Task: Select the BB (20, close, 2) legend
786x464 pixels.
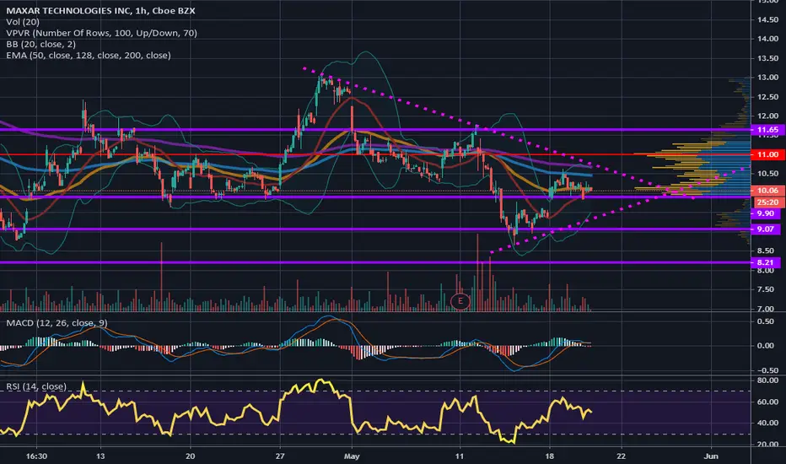Action: pyautogui.click(x=40, y=44)
